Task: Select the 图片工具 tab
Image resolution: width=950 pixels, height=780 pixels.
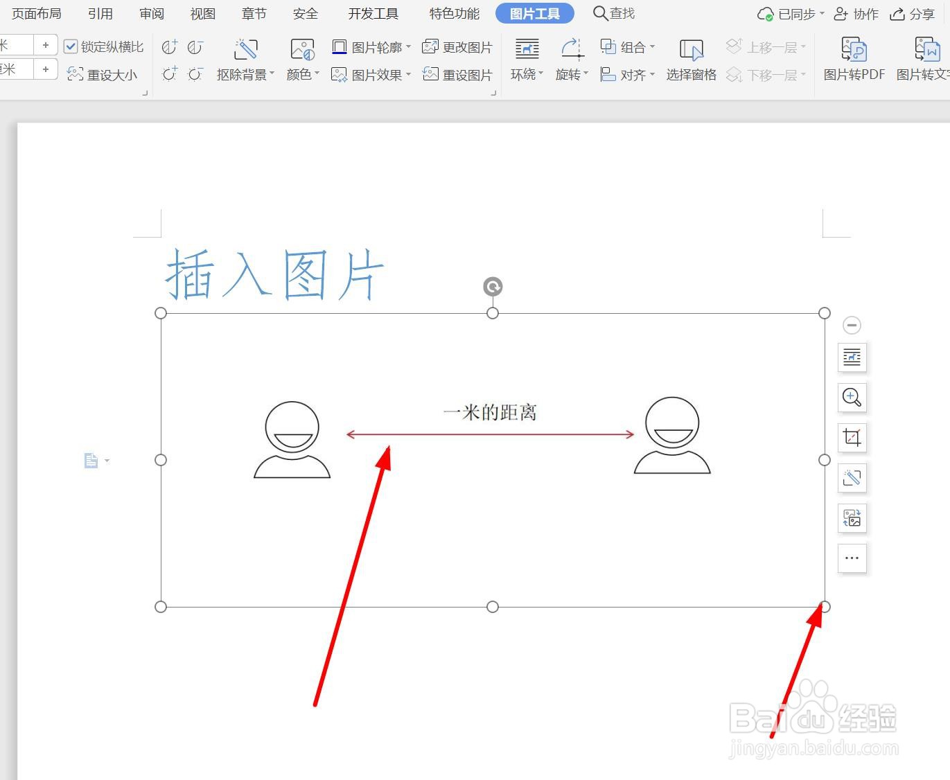Action: [x=535, y=13]
